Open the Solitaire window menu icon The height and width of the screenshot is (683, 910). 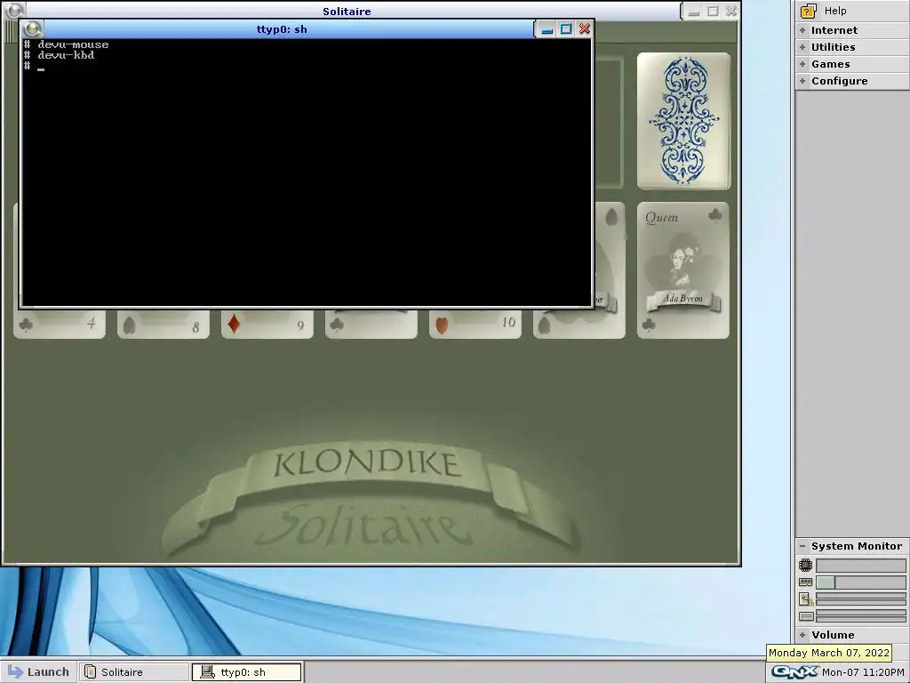pyautogui.click(x=14, y=11)
